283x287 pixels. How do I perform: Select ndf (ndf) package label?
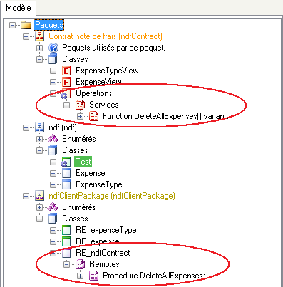[x=63, y=127]
